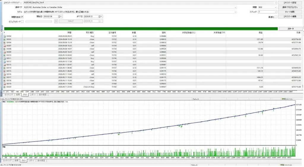Click the 数量 column header
This screenshot has width=304, height=167.
coord(134,33)
